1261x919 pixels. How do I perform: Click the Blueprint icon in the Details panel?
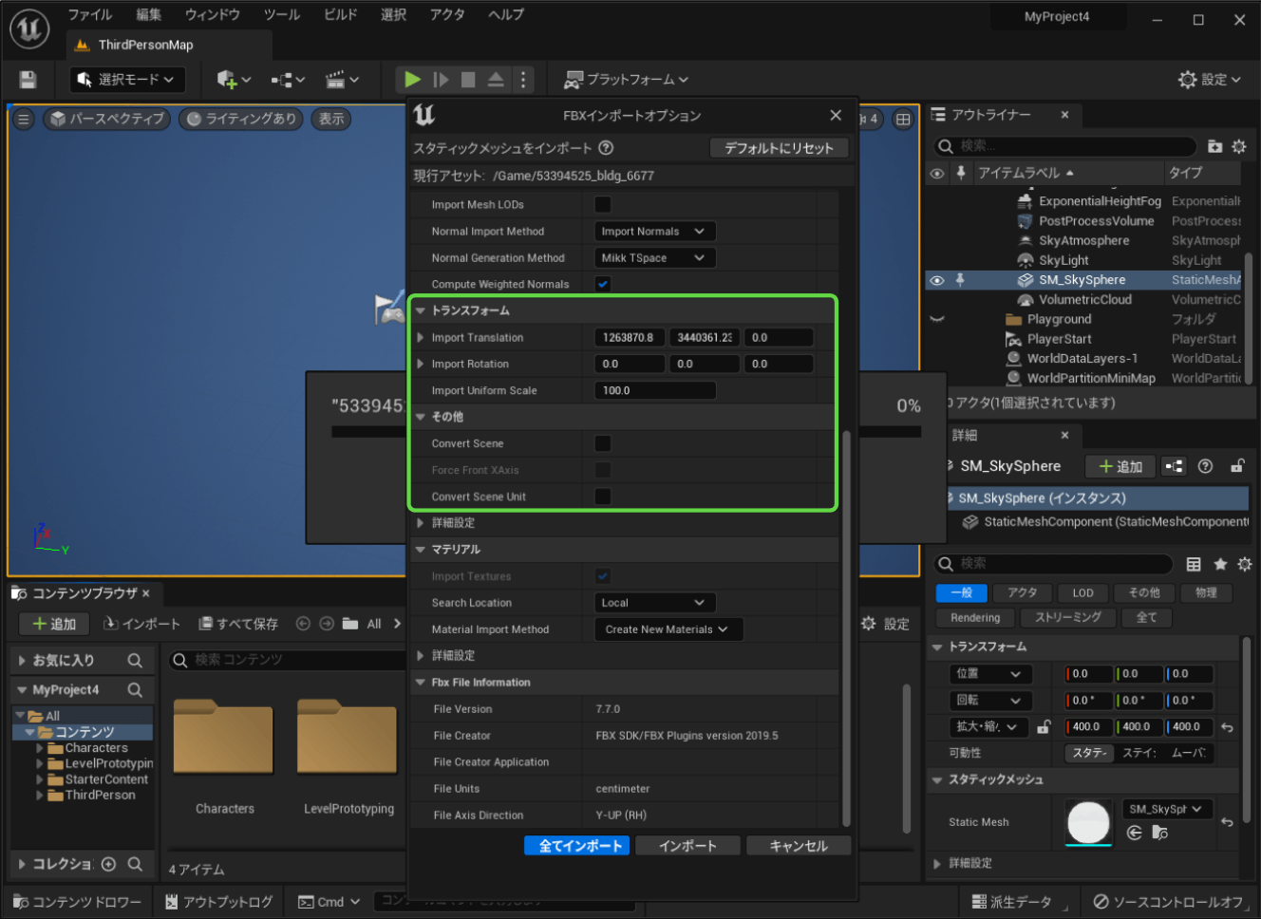[1175, 466]
